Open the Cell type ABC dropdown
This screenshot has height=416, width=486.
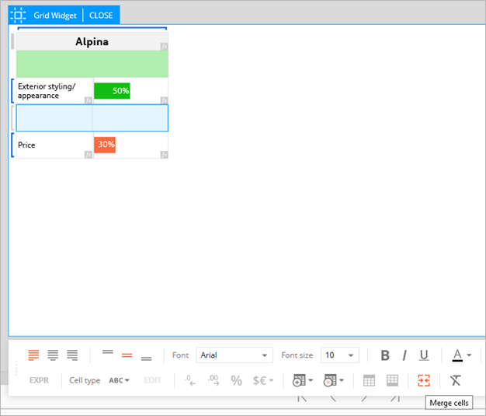[119, 380]
